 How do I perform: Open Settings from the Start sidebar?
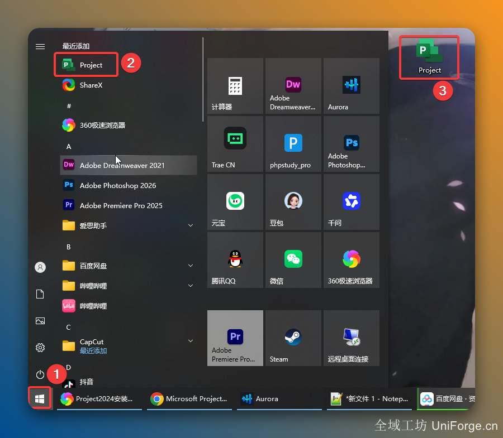(x=40, y=348)
